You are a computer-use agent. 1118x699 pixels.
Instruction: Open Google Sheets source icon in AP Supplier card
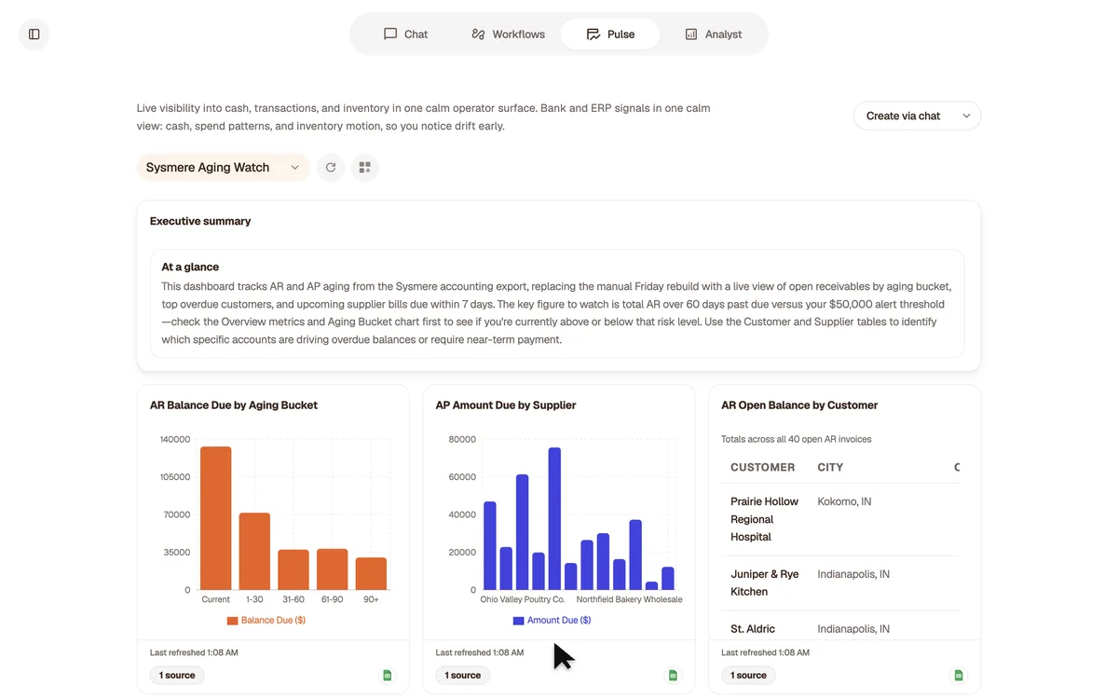tap(673, 675)
